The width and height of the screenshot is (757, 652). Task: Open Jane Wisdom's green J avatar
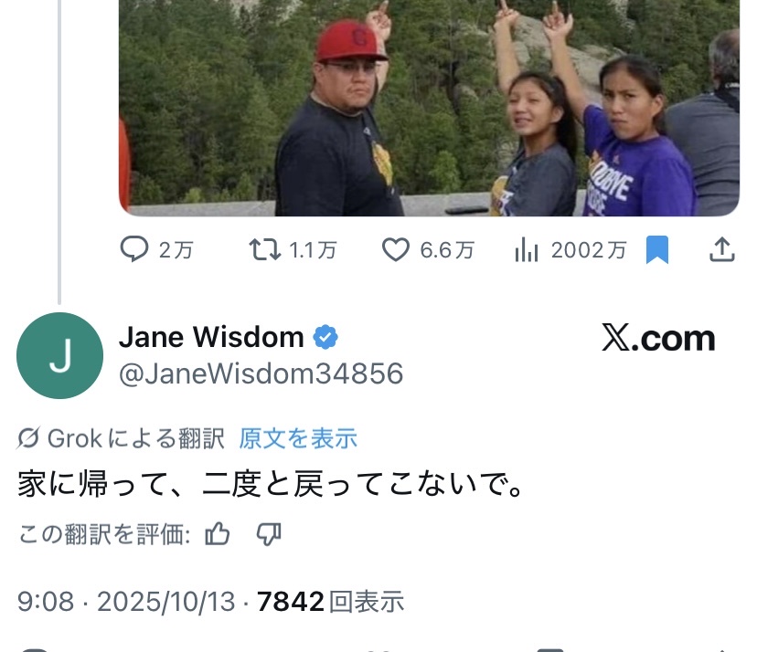click(x=59, y=355)
